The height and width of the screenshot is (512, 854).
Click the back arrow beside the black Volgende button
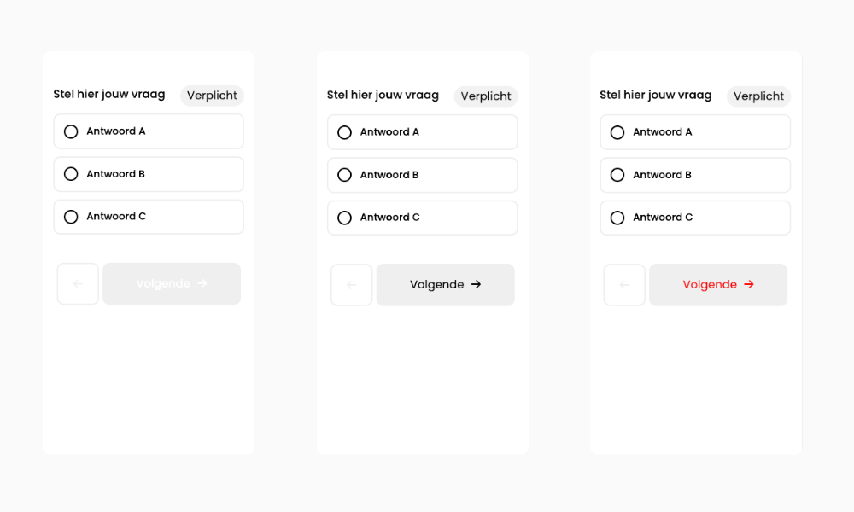[351, 285]
